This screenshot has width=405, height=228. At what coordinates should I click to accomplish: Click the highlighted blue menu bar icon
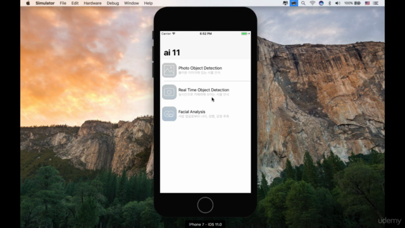tap(294, 3)
